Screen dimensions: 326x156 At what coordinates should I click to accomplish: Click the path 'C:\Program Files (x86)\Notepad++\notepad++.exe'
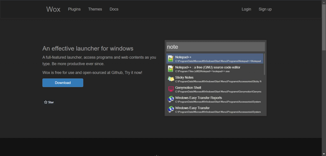202,71
